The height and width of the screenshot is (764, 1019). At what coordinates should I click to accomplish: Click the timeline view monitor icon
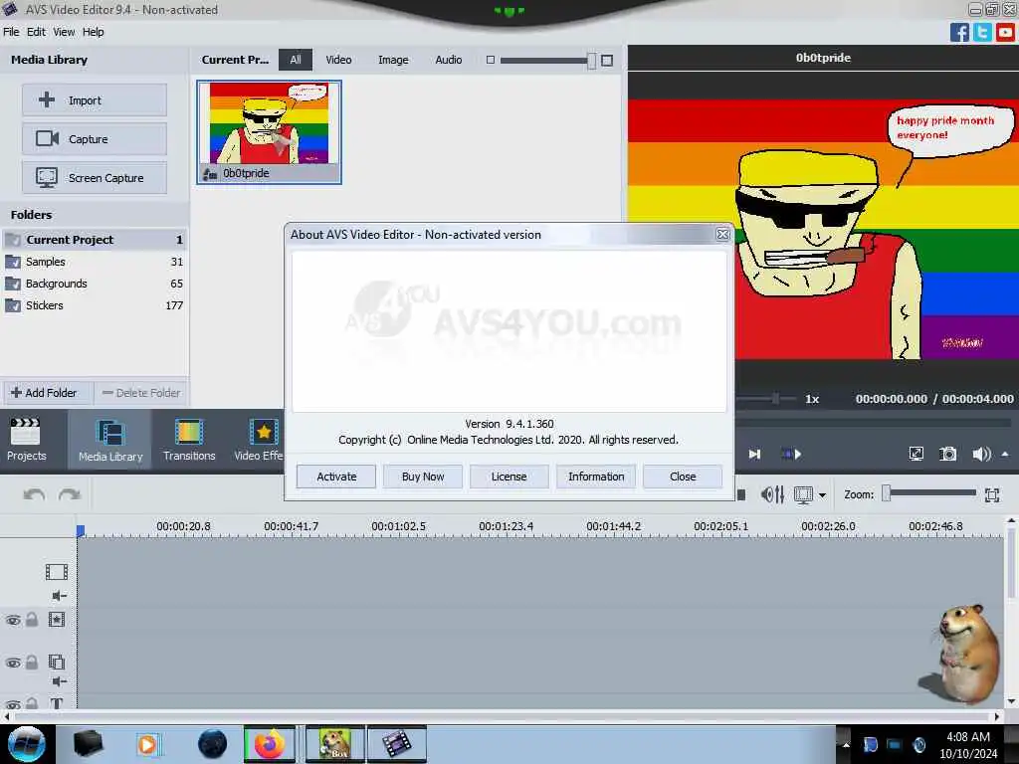(x=803, y=494)
